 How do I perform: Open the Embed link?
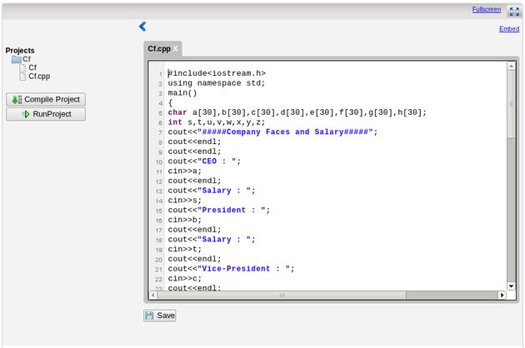(x=508, y=28)
